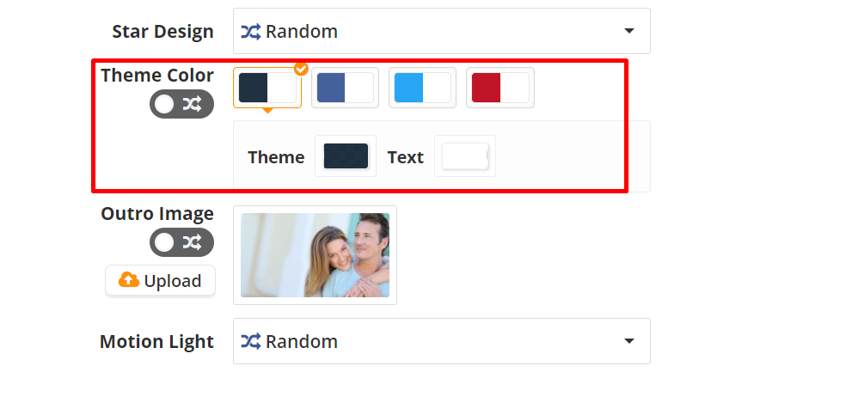Expand Star Design using its caret arrow
The width and height of the screenshot is (846, 415).
[628, 32]
